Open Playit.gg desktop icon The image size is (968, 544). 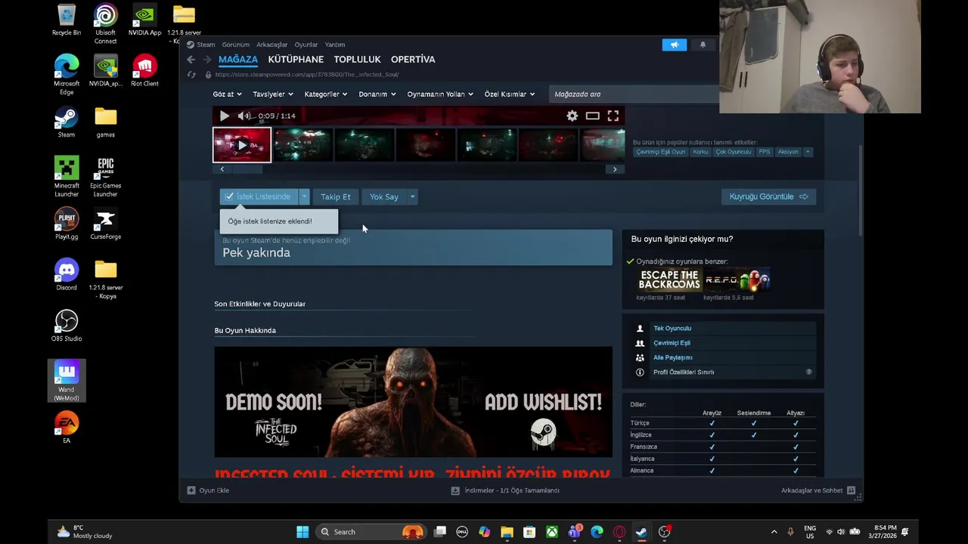[67, 224]
